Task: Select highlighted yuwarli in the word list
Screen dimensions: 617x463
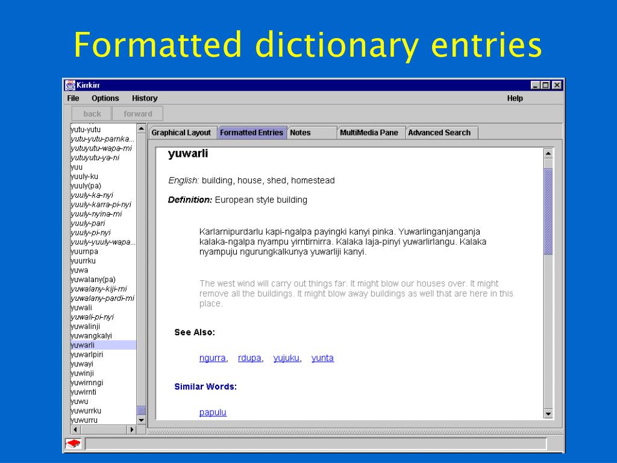Action: click(x=103, y=345)
